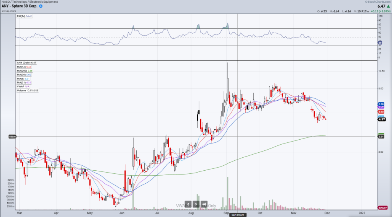The width and height of the screenshot is (392, 217).
Task: Toggle the MA(200) moving average legend
Action: (x=23, y=71)
